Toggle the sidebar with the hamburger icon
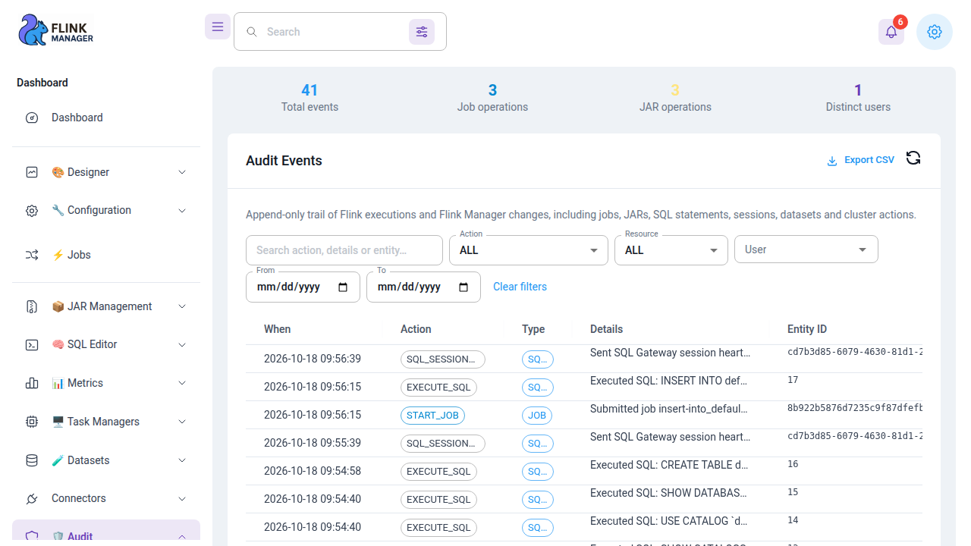 pyautogui.click(x=218, y=27)
